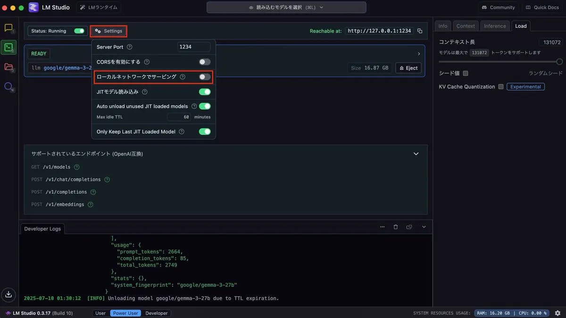Open app settings gear in status bar

pyautogui.click(x=558, y=313)
